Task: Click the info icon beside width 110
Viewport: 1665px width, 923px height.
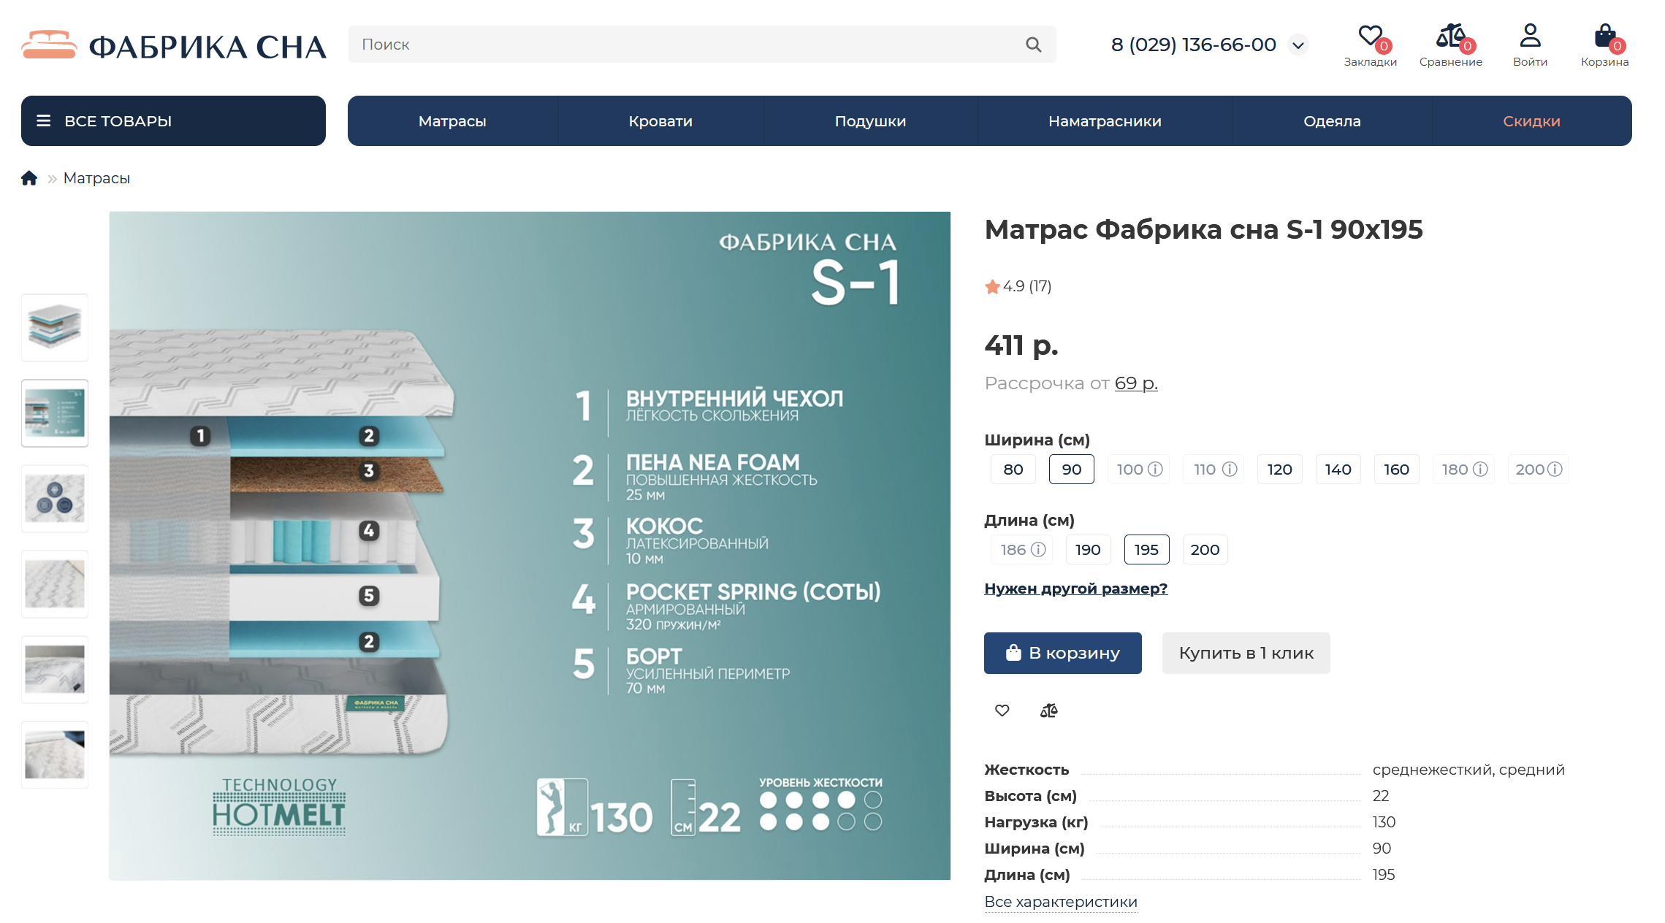Action: [1230, 470]
